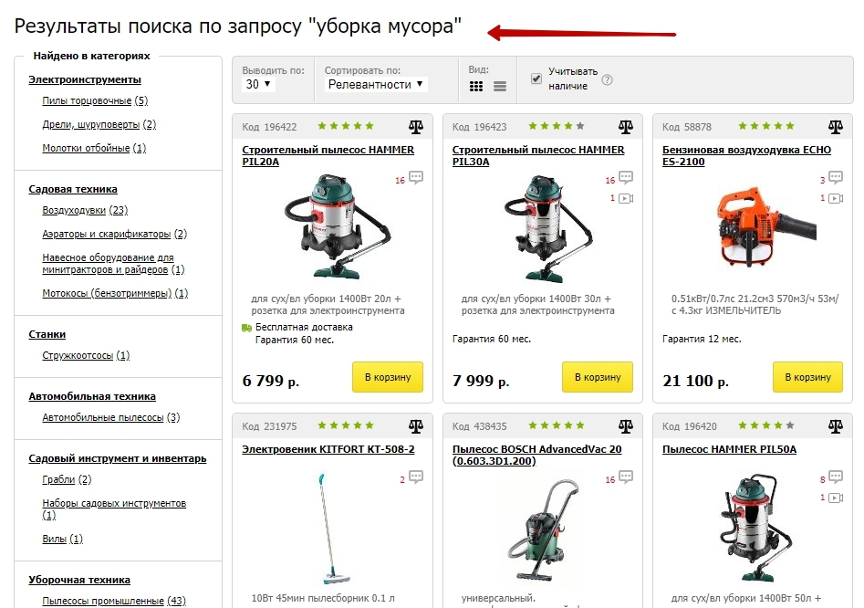The image size is (864, 608).
Task: Open the Релевантности sort dropdown
Action: point(376,84)
